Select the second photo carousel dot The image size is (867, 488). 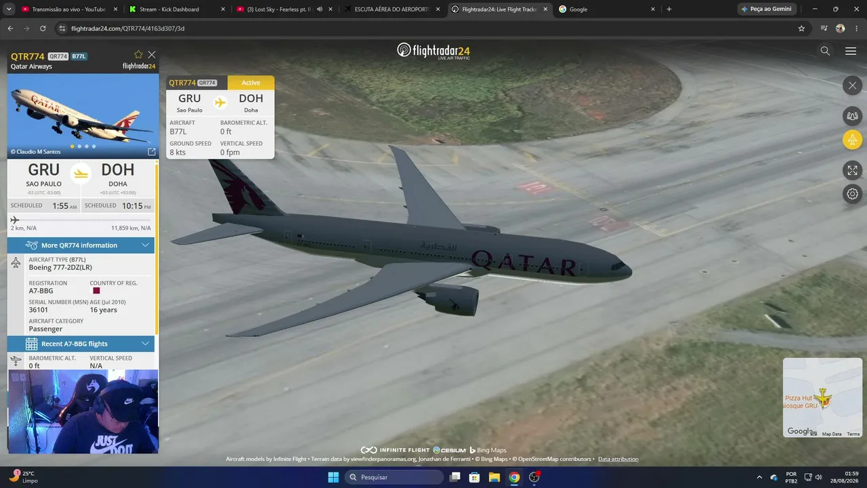tap(79, 146)
